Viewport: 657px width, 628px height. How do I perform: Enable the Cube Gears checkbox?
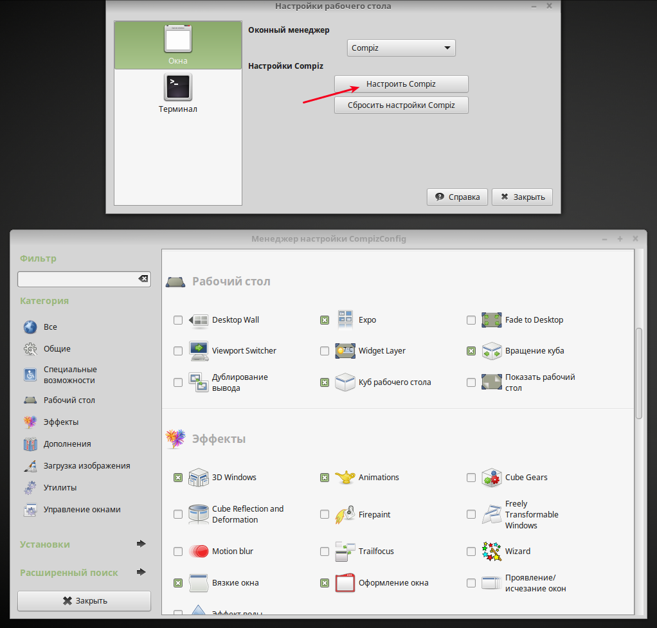[x=471, y=478]
